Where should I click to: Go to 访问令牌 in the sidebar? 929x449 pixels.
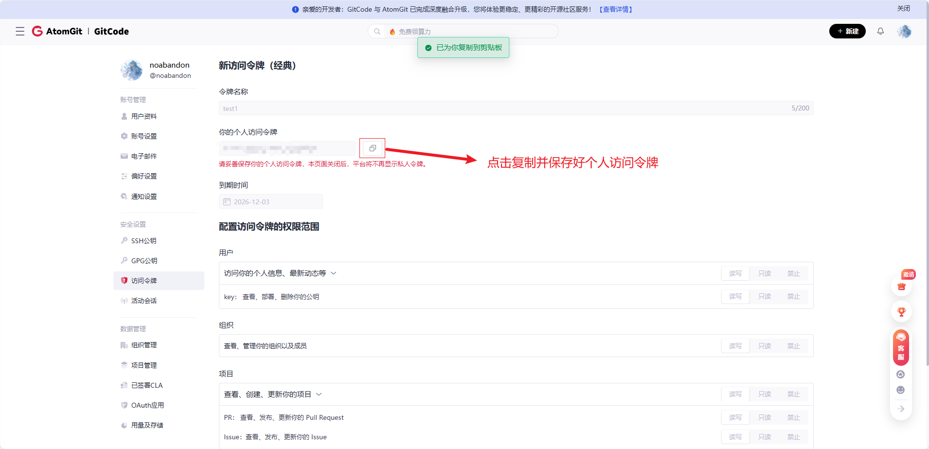pos(143,280)
